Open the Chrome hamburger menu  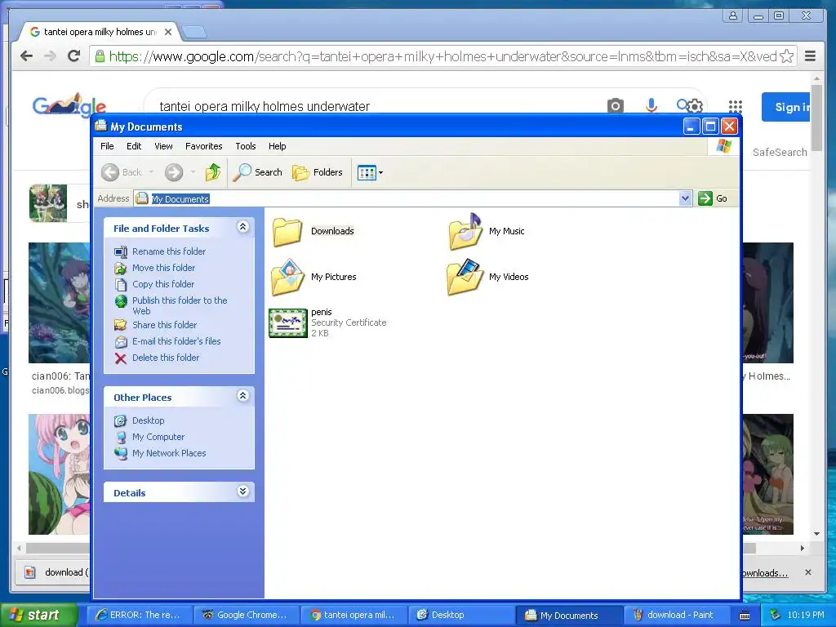point(810,56)
